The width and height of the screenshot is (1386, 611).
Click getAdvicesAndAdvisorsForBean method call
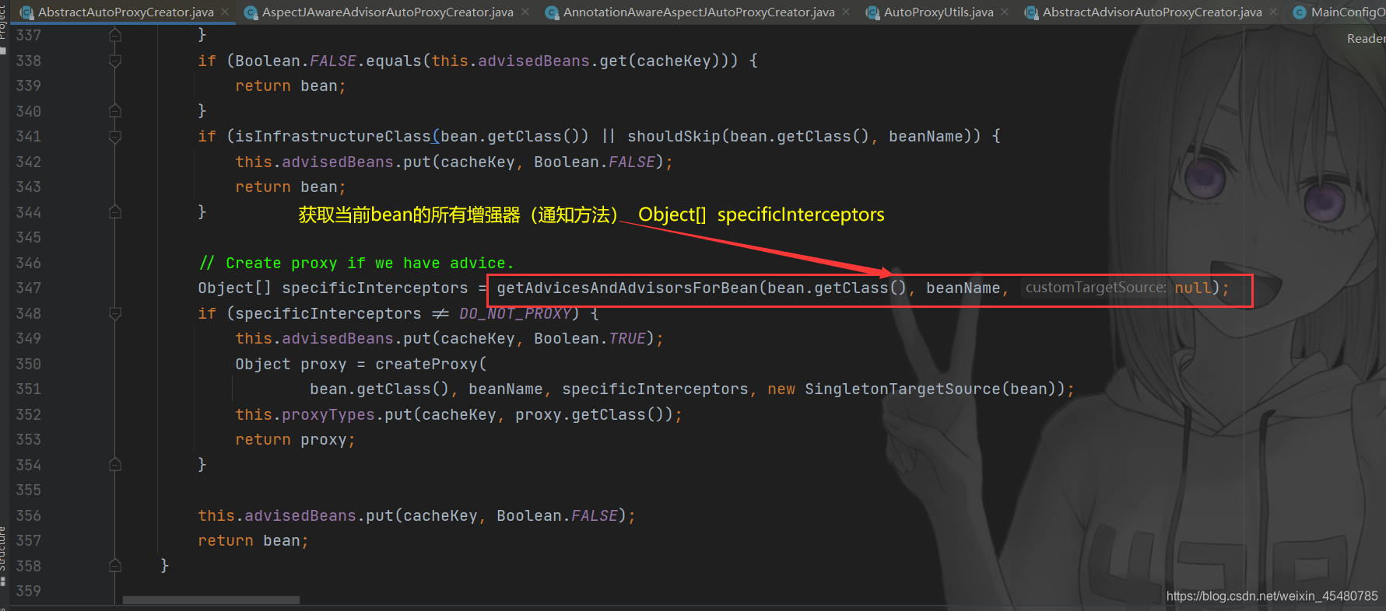pyautogui.click(x=627, y=288)
